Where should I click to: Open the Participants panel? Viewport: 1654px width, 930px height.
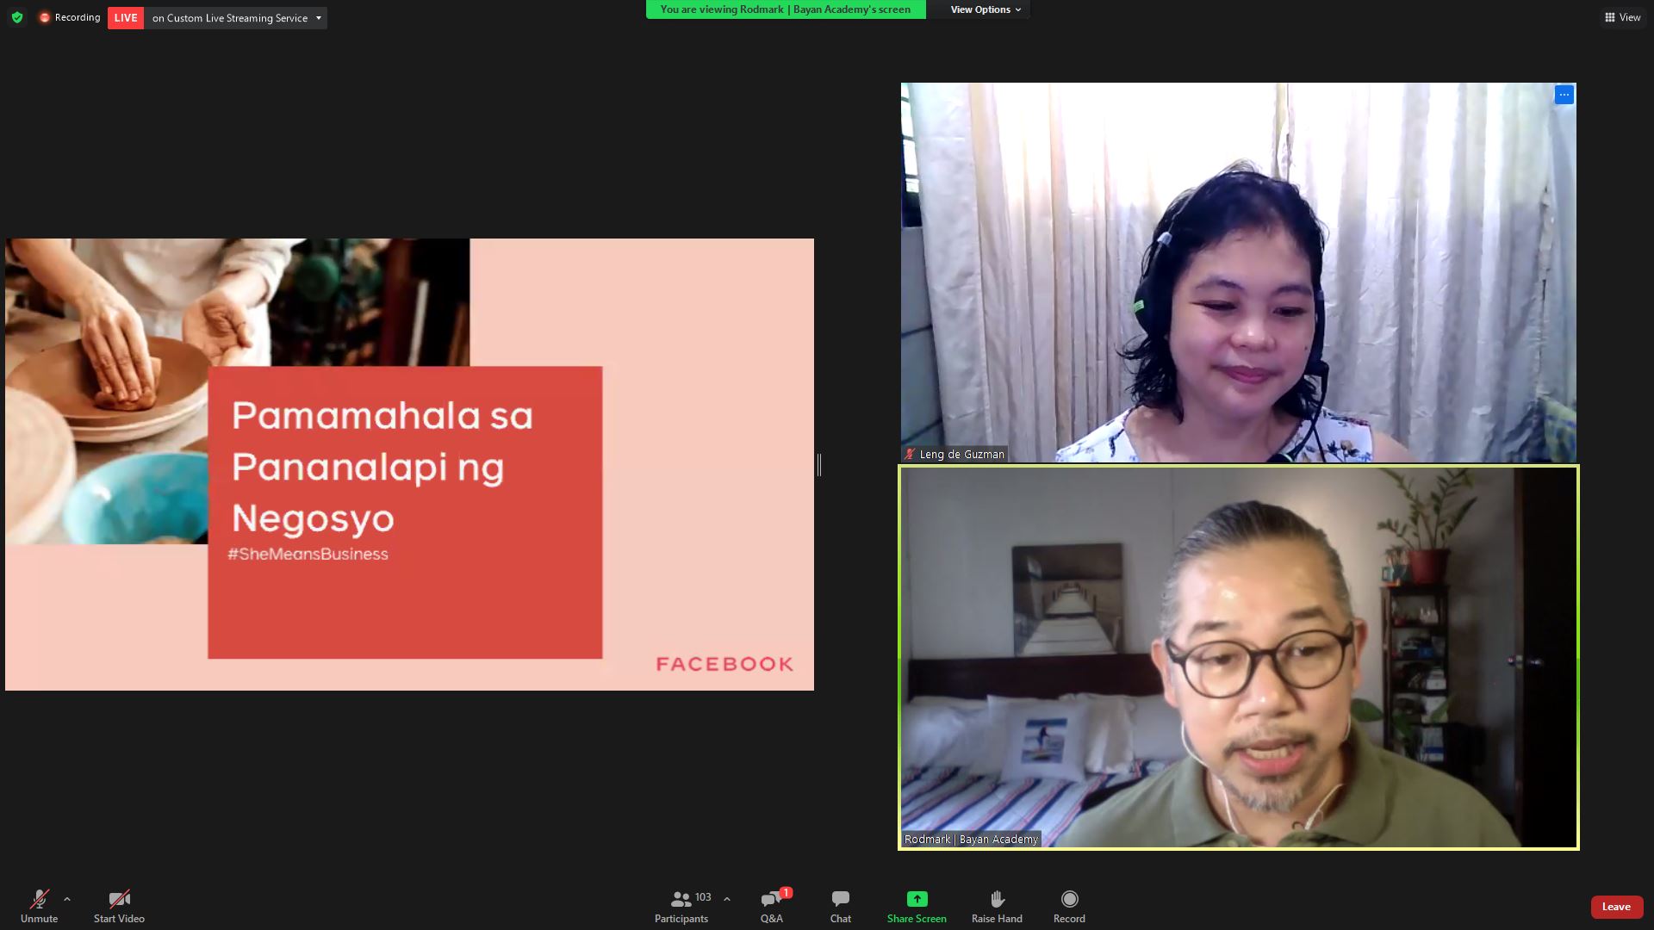[x=681, y=907]
